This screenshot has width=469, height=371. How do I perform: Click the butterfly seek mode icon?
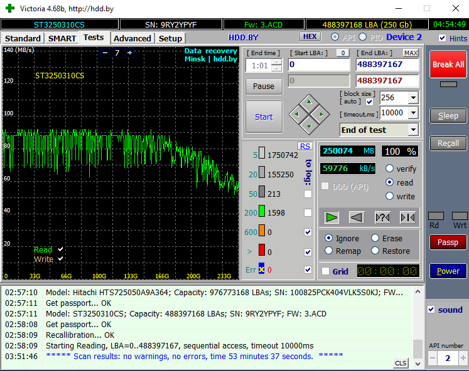pos(407,217)
